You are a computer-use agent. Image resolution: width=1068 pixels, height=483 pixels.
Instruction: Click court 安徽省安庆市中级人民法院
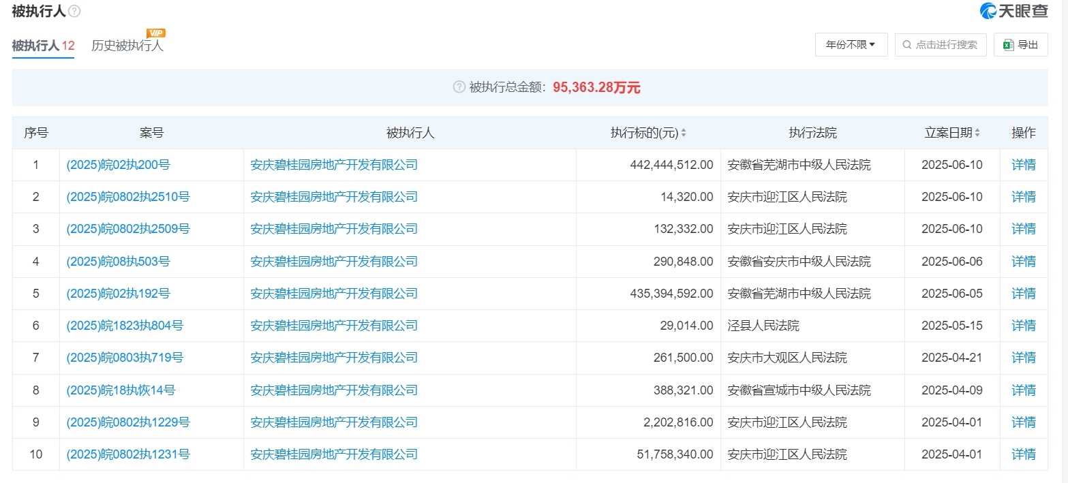[799, 262]
